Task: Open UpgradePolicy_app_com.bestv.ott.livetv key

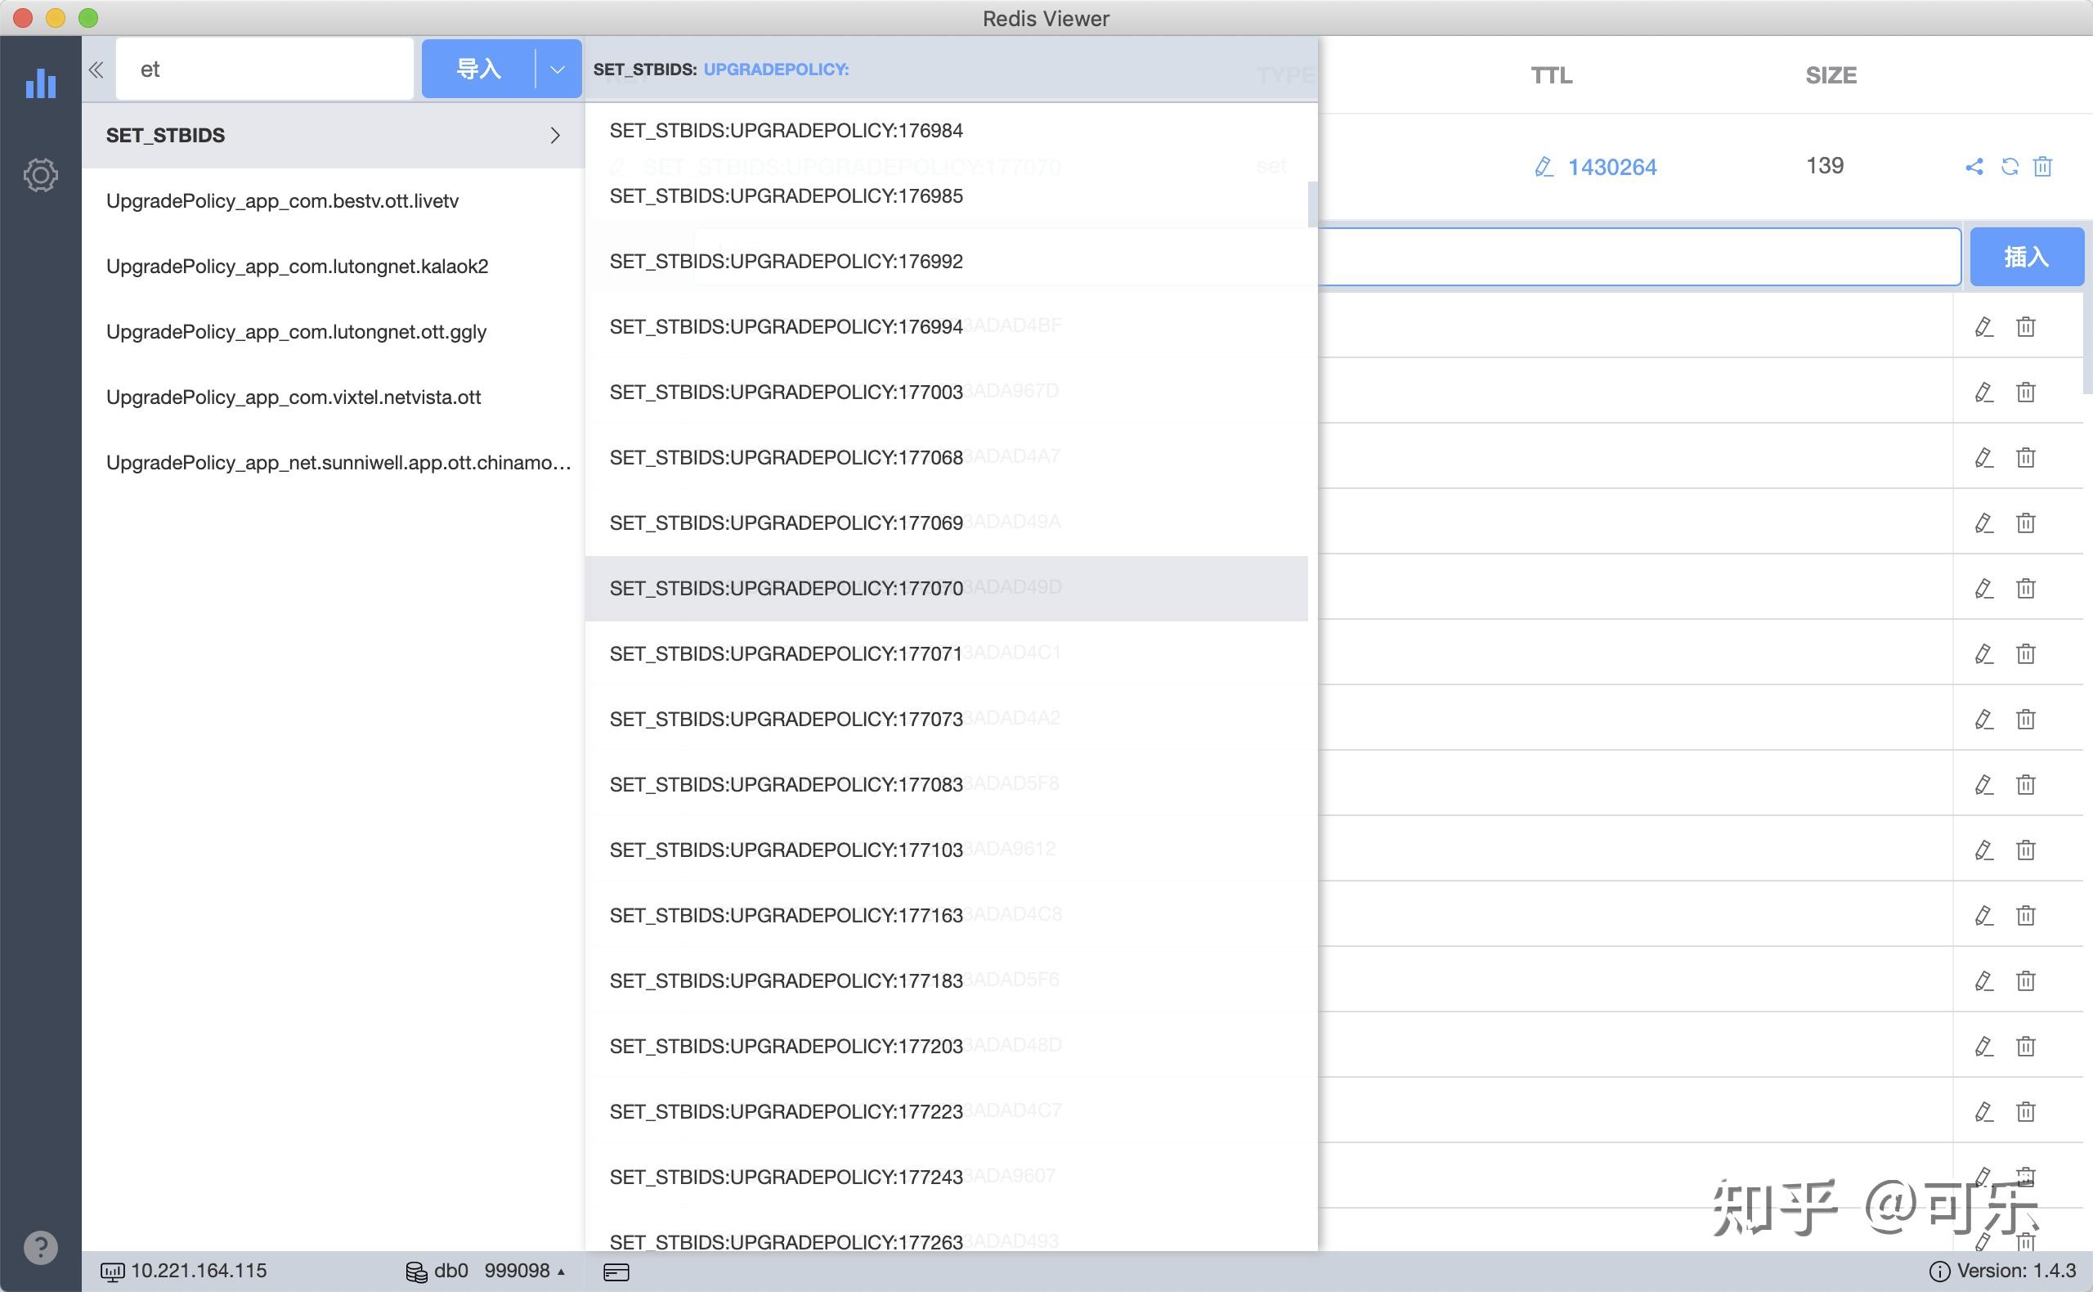Action: point(282,201)
